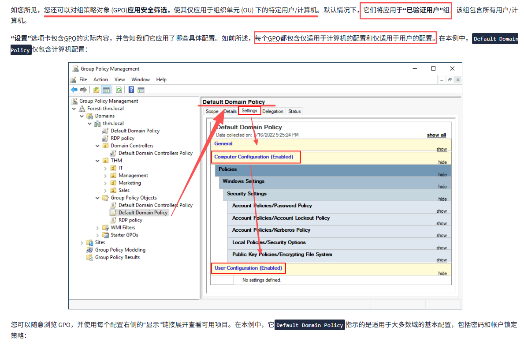Collapse the Forest: thm.local node
The image size is (524, 346).
tap(74, 109)
